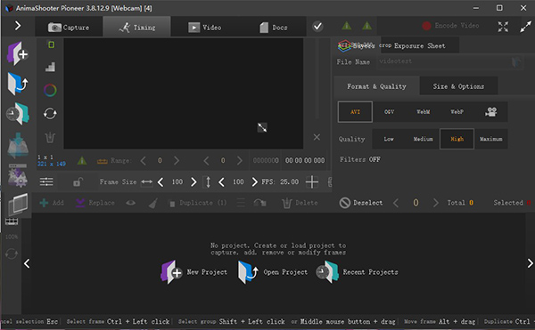Select AVI video format

click(x=355, y=111)
